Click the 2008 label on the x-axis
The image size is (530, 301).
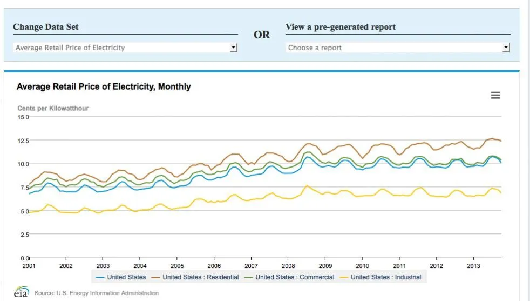(288, 266)
